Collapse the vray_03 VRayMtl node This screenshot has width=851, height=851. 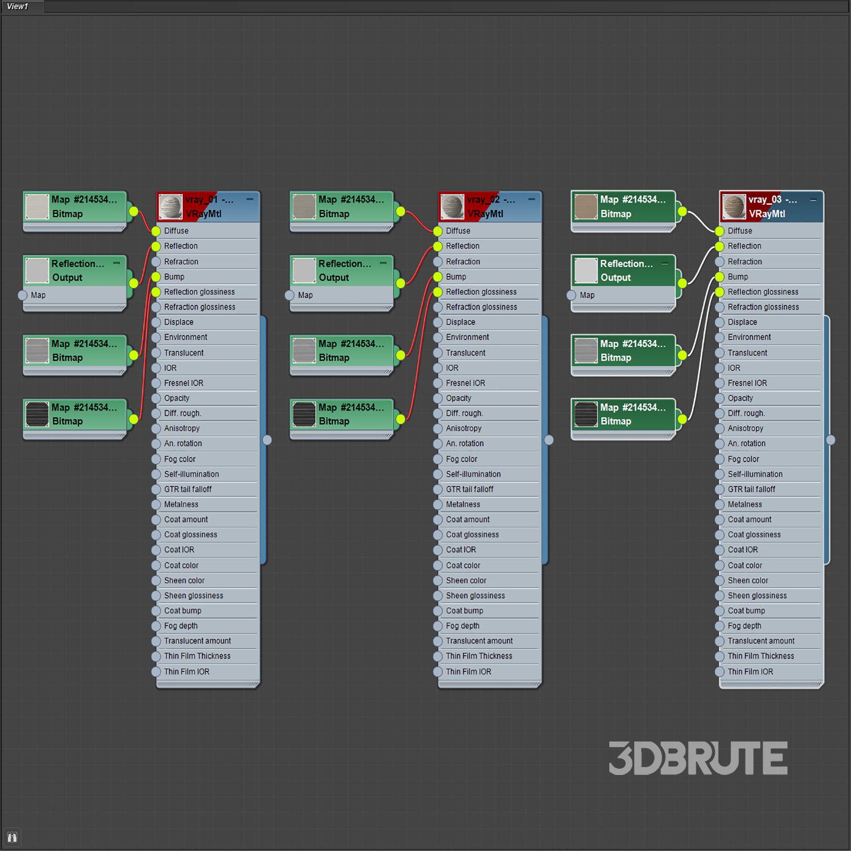pyautogui.click(x=813, y=200)
